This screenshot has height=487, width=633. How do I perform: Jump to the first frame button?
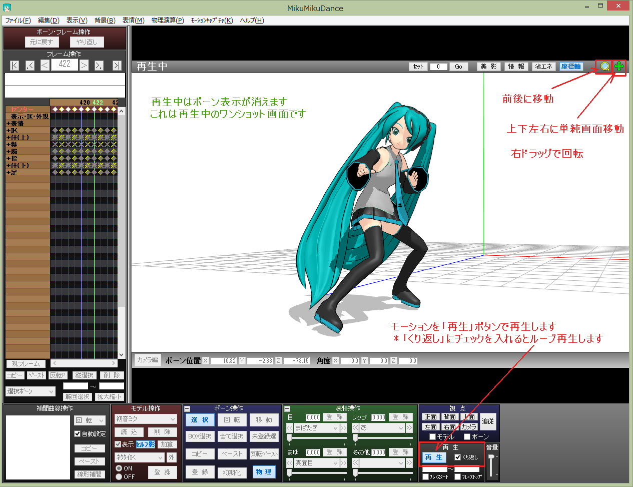15,66
